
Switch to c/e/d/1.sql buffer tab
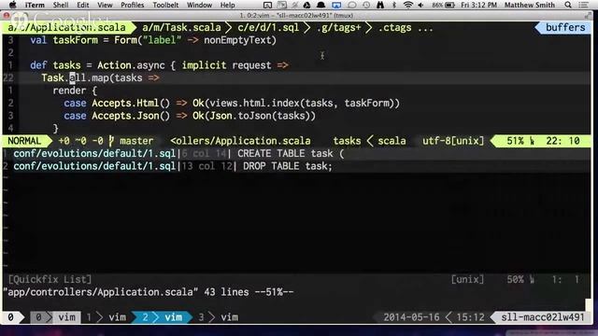[268, 27]
